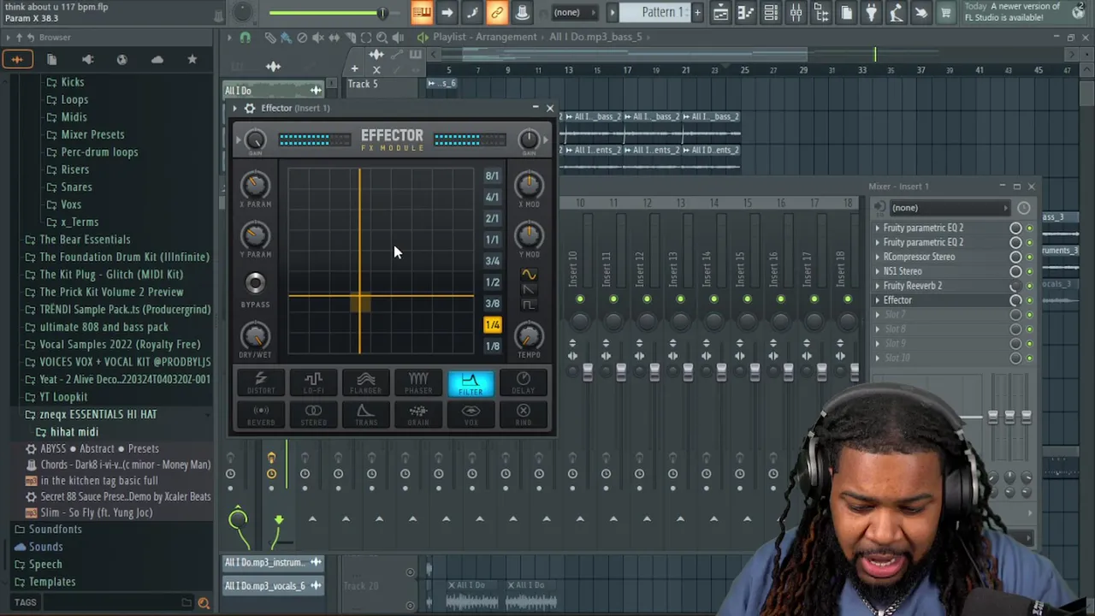The image size is (1095, 616).
Task: Set Effector tempo division to 1/2
Action: pyautogui.click(x=492, y=282)
